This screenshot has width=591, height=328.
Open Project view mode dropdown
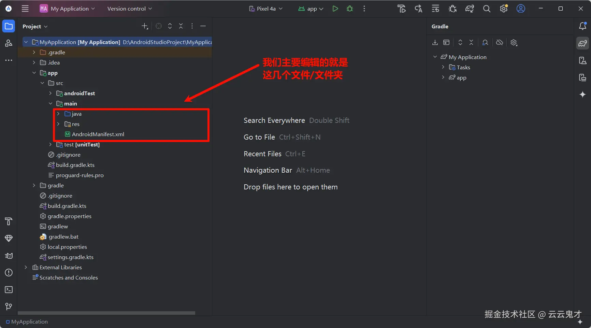point(35,26)
